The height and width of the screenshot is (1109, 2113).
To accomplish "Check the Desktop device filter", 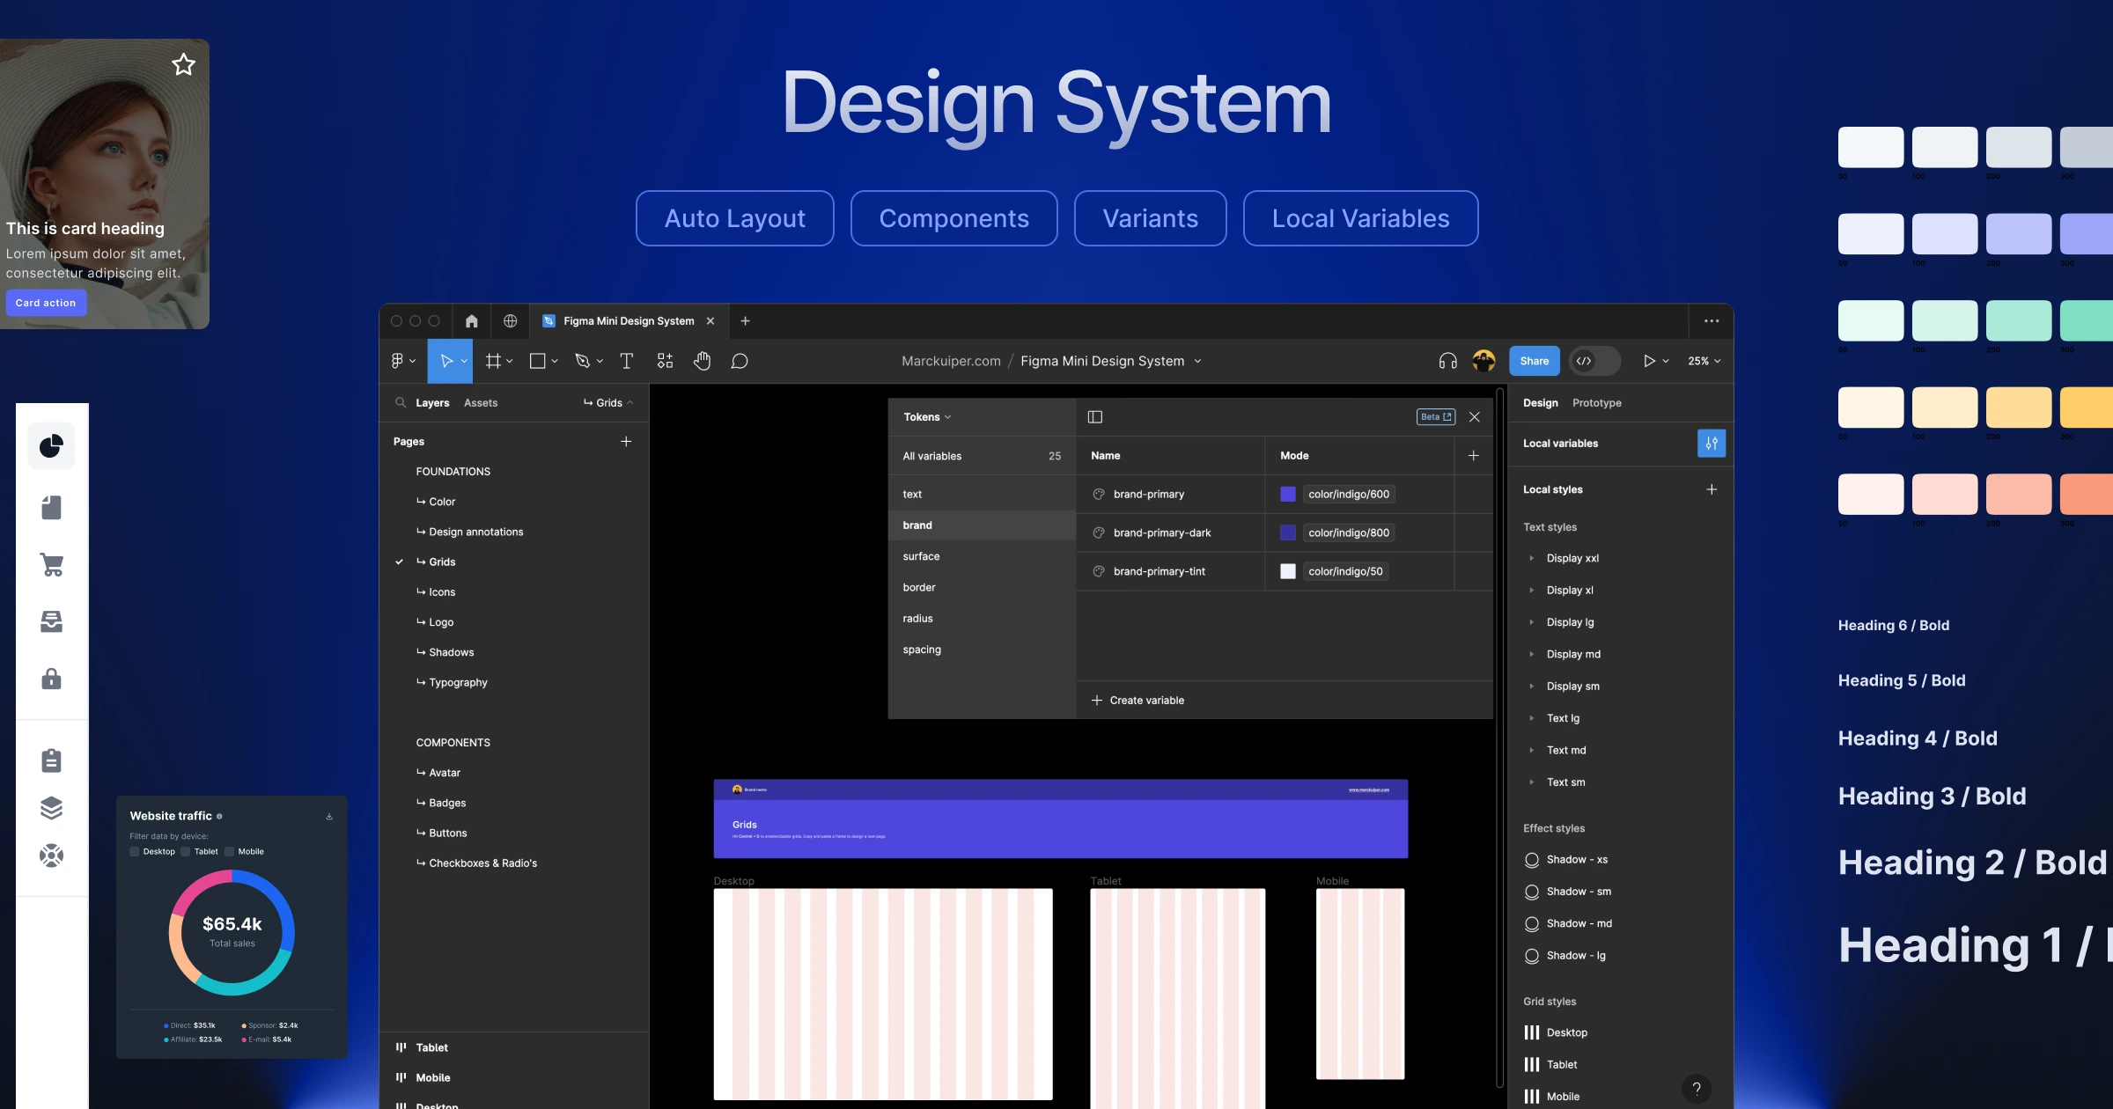I will pyautogui.click(x=135, y=852).
